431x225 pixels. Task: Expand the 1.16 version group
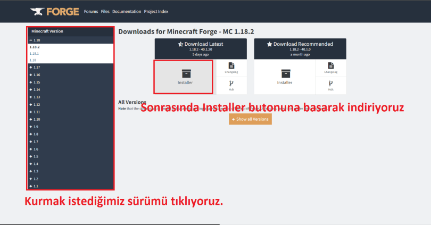tap(71, 74)
